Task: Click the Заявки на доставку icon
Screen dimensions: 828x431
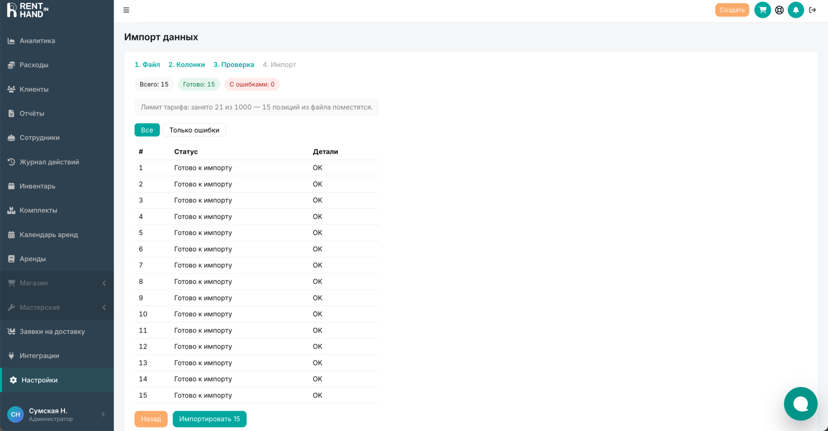Action: click(11, 332)
